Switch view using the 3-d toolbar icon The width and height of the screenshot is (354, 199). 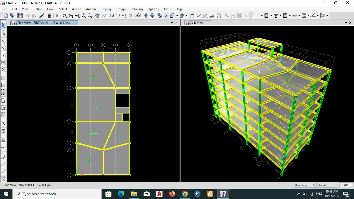pyautogui.click(x=111, y=16)
